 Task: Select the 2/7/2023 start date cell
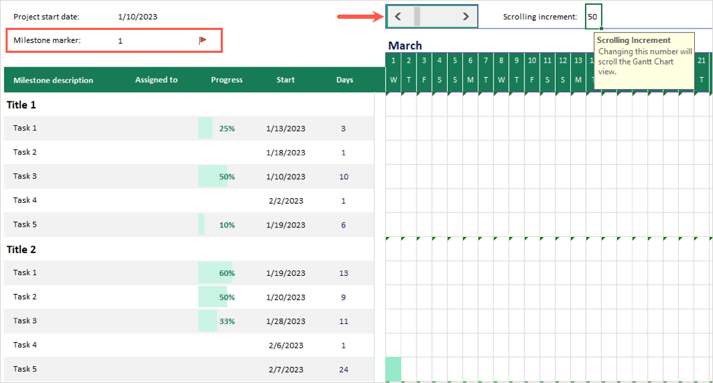pos(285,369)
